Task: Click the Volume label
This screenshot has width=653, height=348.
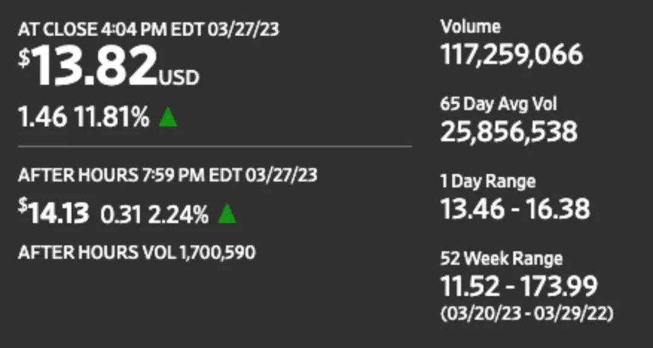Action: tap(470, 27)
